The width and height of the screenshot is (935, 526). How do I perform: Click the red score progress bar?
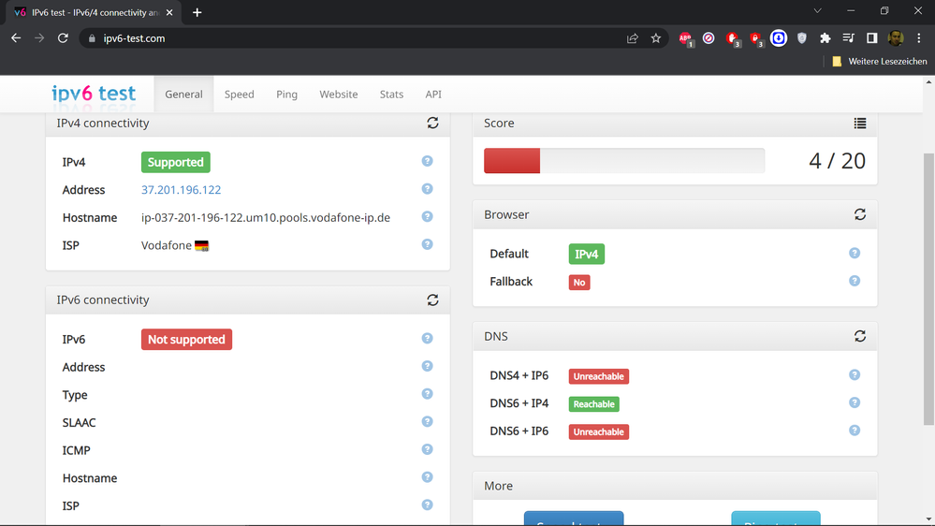[x=512, y=161]
